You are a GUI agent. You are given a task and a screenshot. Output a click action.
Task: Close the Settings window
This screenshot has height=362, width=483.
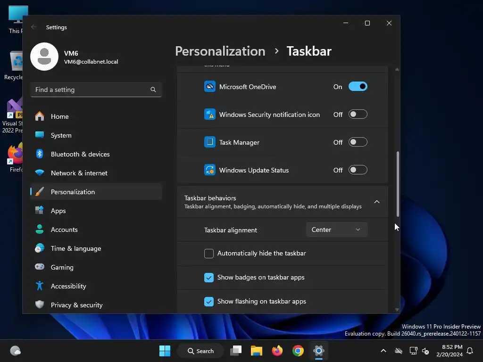(389, 23)
